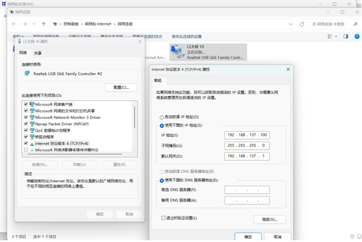This screenshot has height=242, width=362.
Task: Click 查看此连接的状态 toolbar command
Action: [147, 36]
